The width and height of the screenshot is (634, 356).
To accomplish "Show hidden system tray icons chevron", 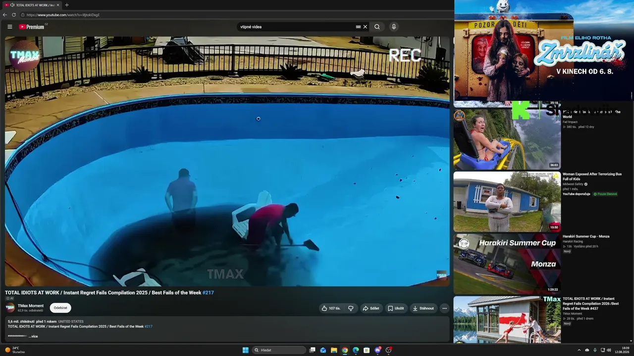I will coord(579,350).
